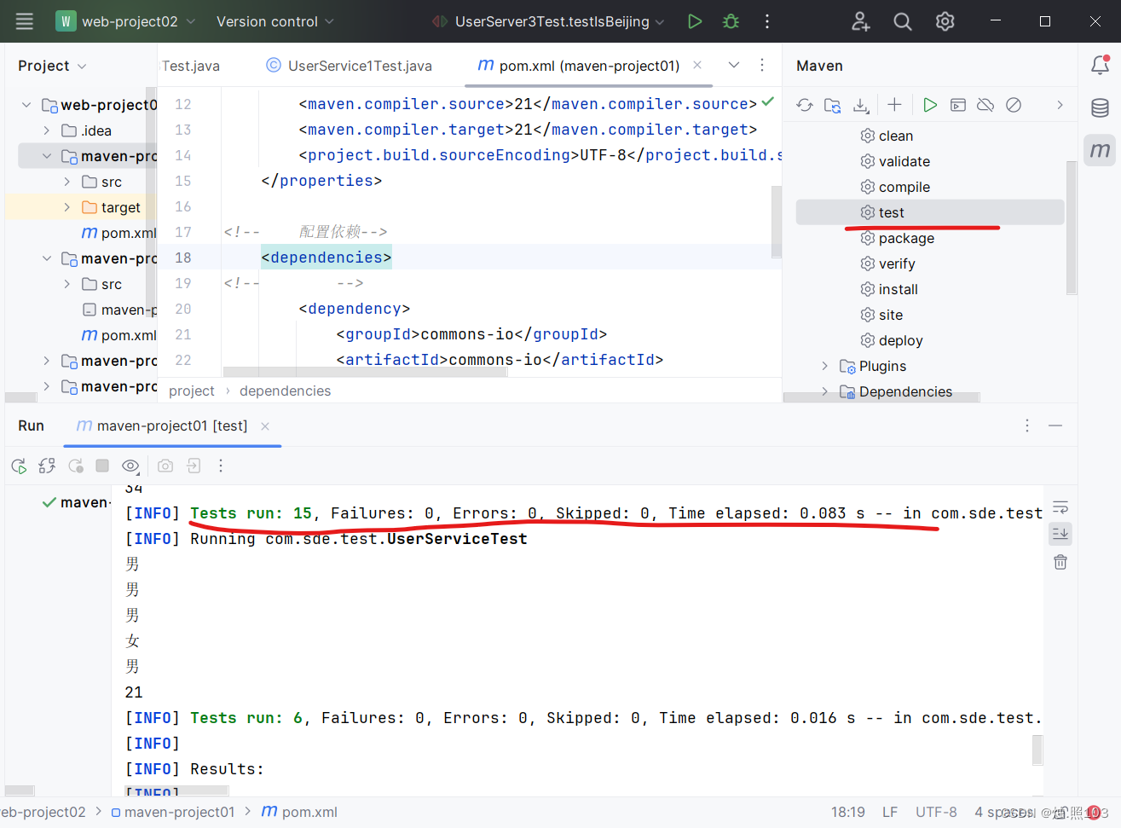Select Skip Tests mode in Maven panel
The width and height of the screenshot is (1121, 828).
1014,104
